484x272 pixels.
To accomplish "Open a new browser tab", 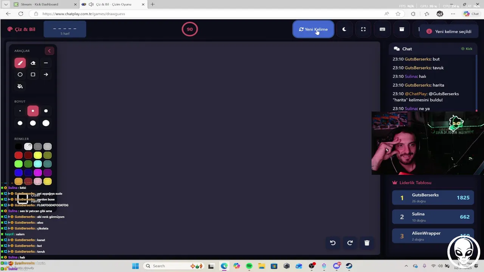I will coord(153,4).
